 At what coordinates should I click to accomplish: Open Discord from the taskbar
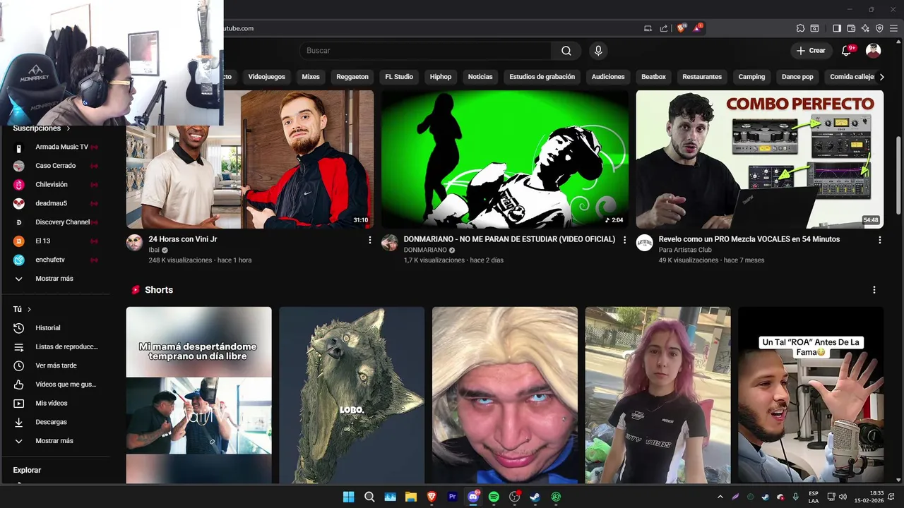(x=473, y=497)
